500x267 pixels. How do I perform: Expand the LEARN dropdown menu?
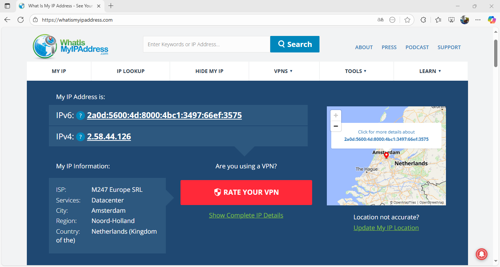[x=430, y=71]
